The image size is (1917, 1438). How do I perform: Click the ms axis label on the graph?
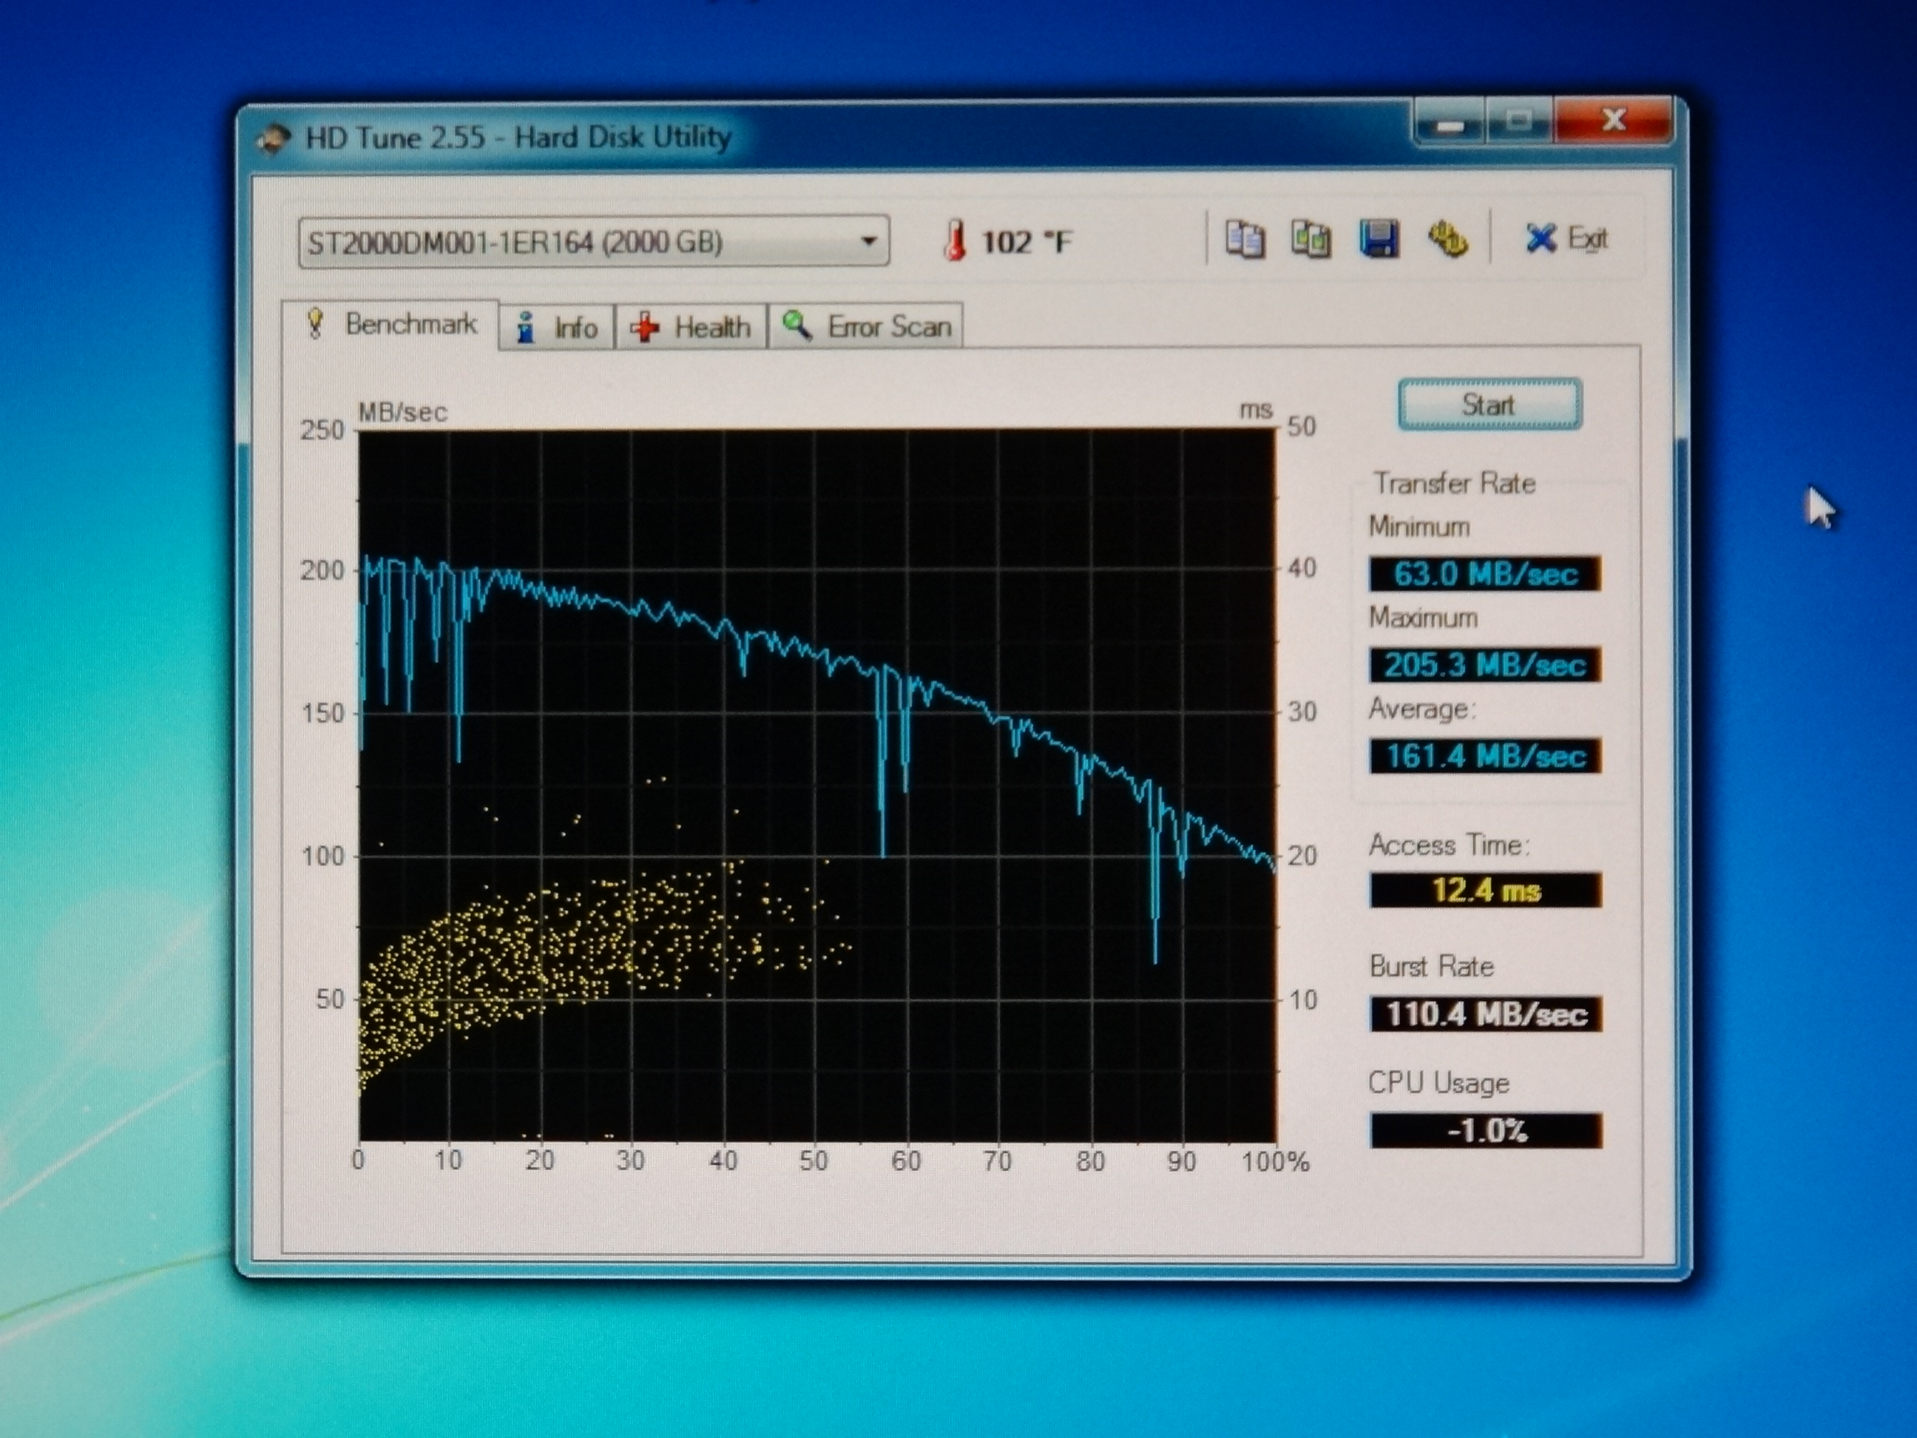click(x=1255, y=410)
